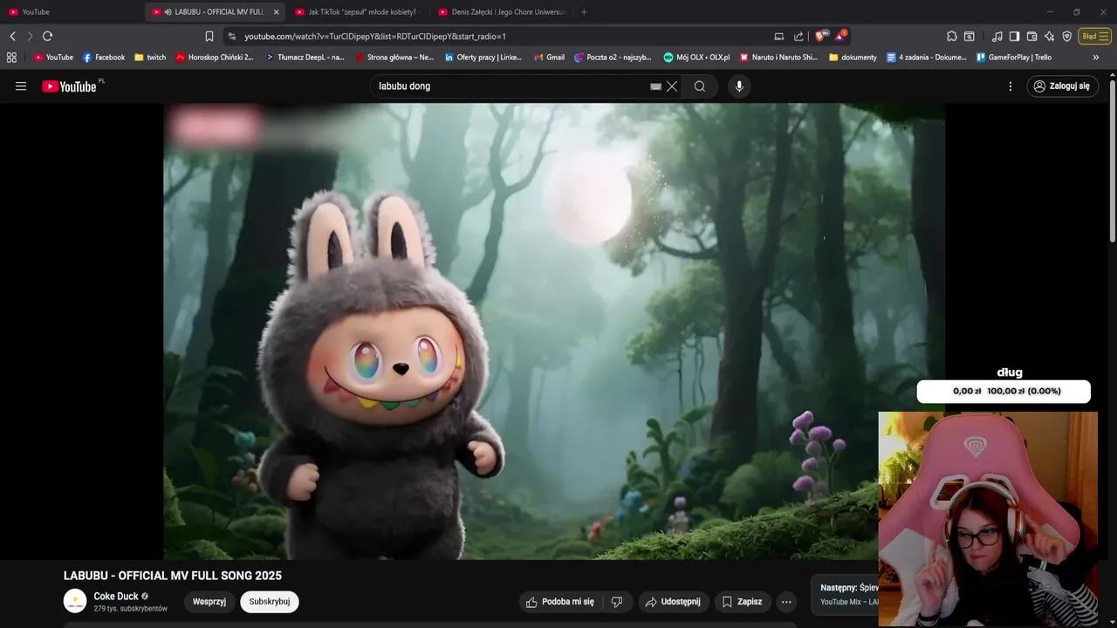
Task: Open the music note playlist icon
Action: coord(997,36)
